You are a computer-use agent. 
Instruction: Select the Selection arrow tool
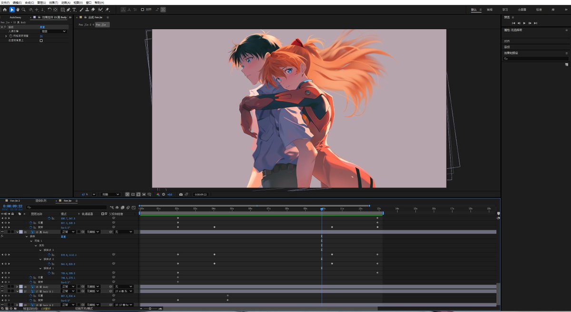12,9
